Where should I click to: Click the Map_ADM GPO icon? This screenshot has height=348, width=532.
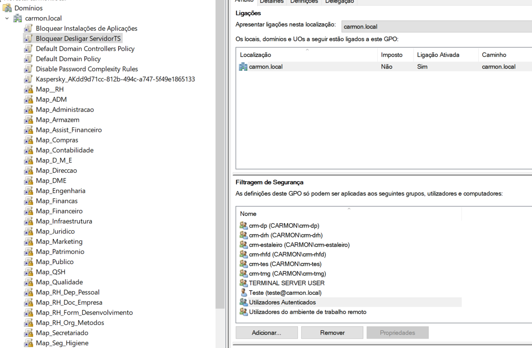point(28,100)
